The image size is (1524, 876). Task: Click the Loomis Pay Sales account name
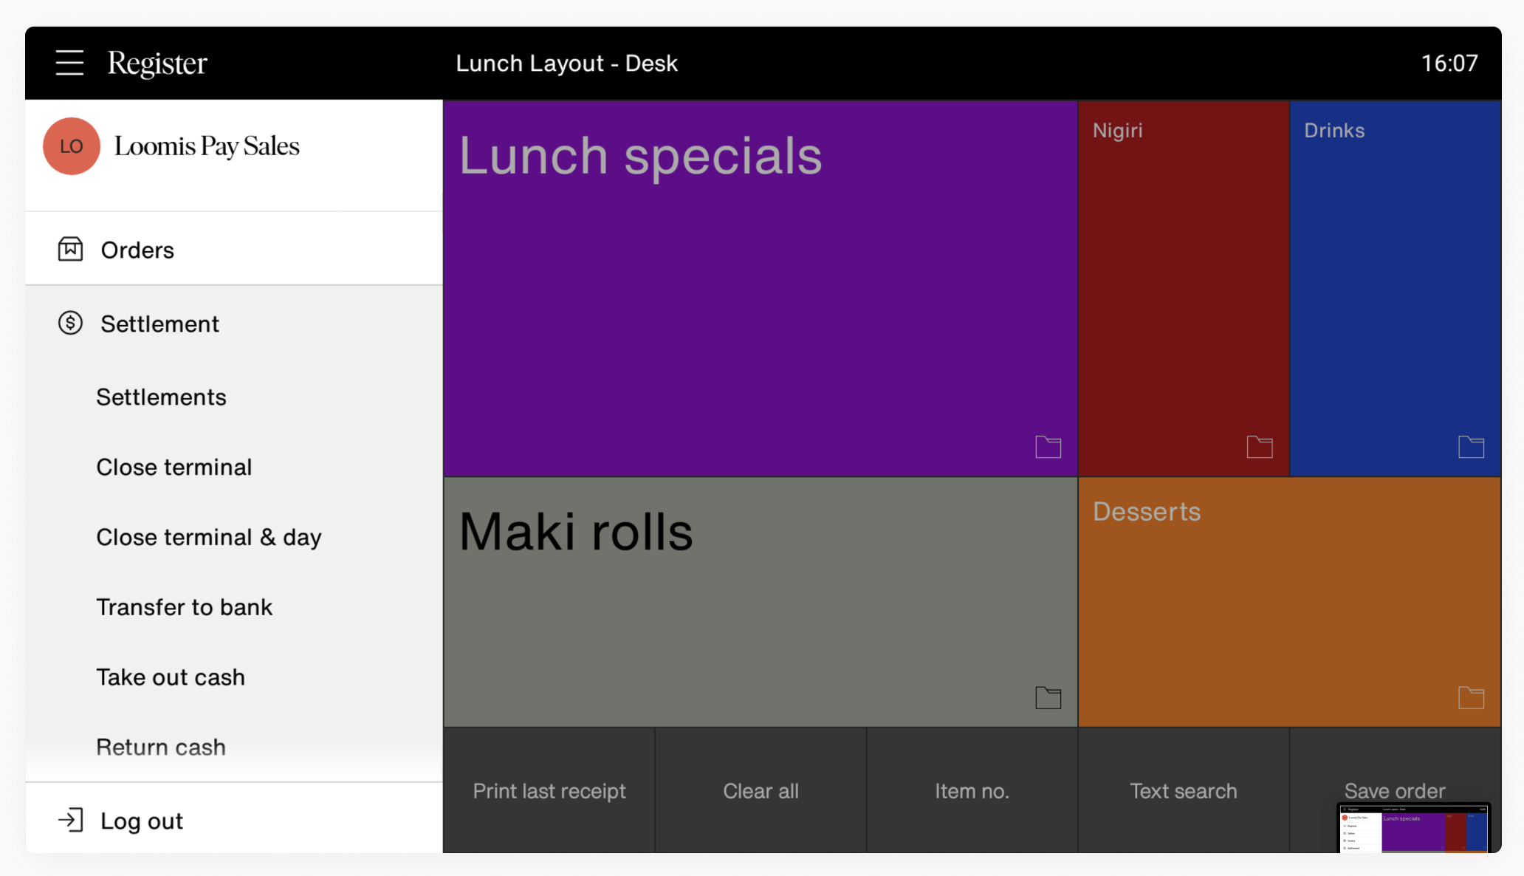(x=207, y=146)
